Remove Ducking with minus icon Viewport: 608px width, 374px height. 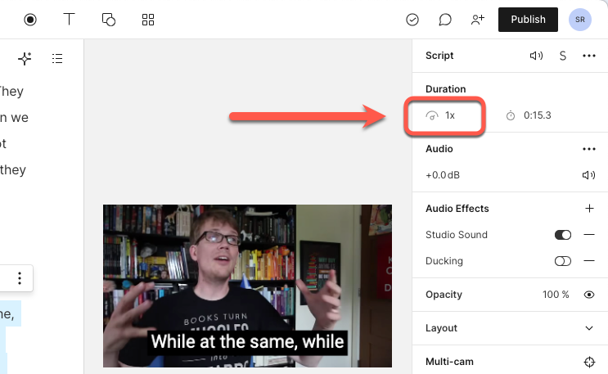[x=589, y=261]
